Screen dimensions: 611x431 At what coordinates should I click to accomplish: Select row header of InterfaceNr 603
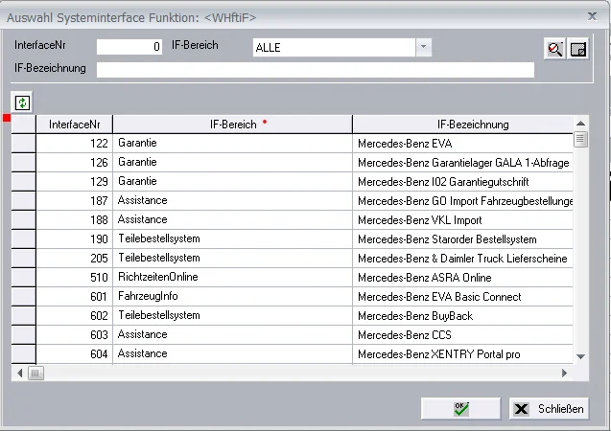point(23,334)
